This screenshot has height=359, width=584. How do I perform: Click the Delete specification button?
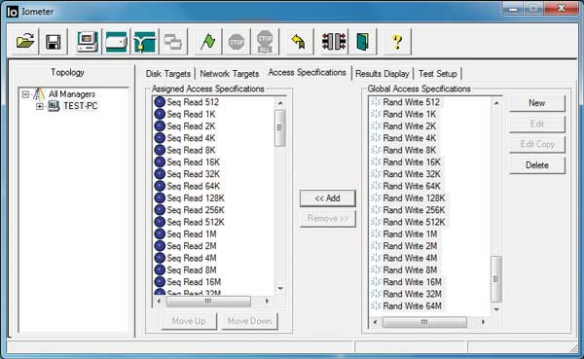point(536,165)
